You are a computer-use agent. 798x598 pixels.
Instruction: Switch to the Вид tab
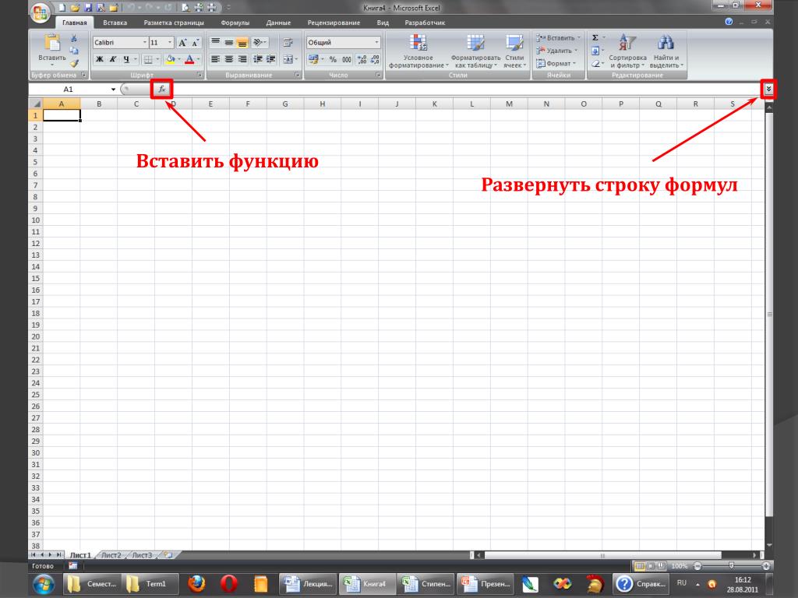tap(383, 23)
